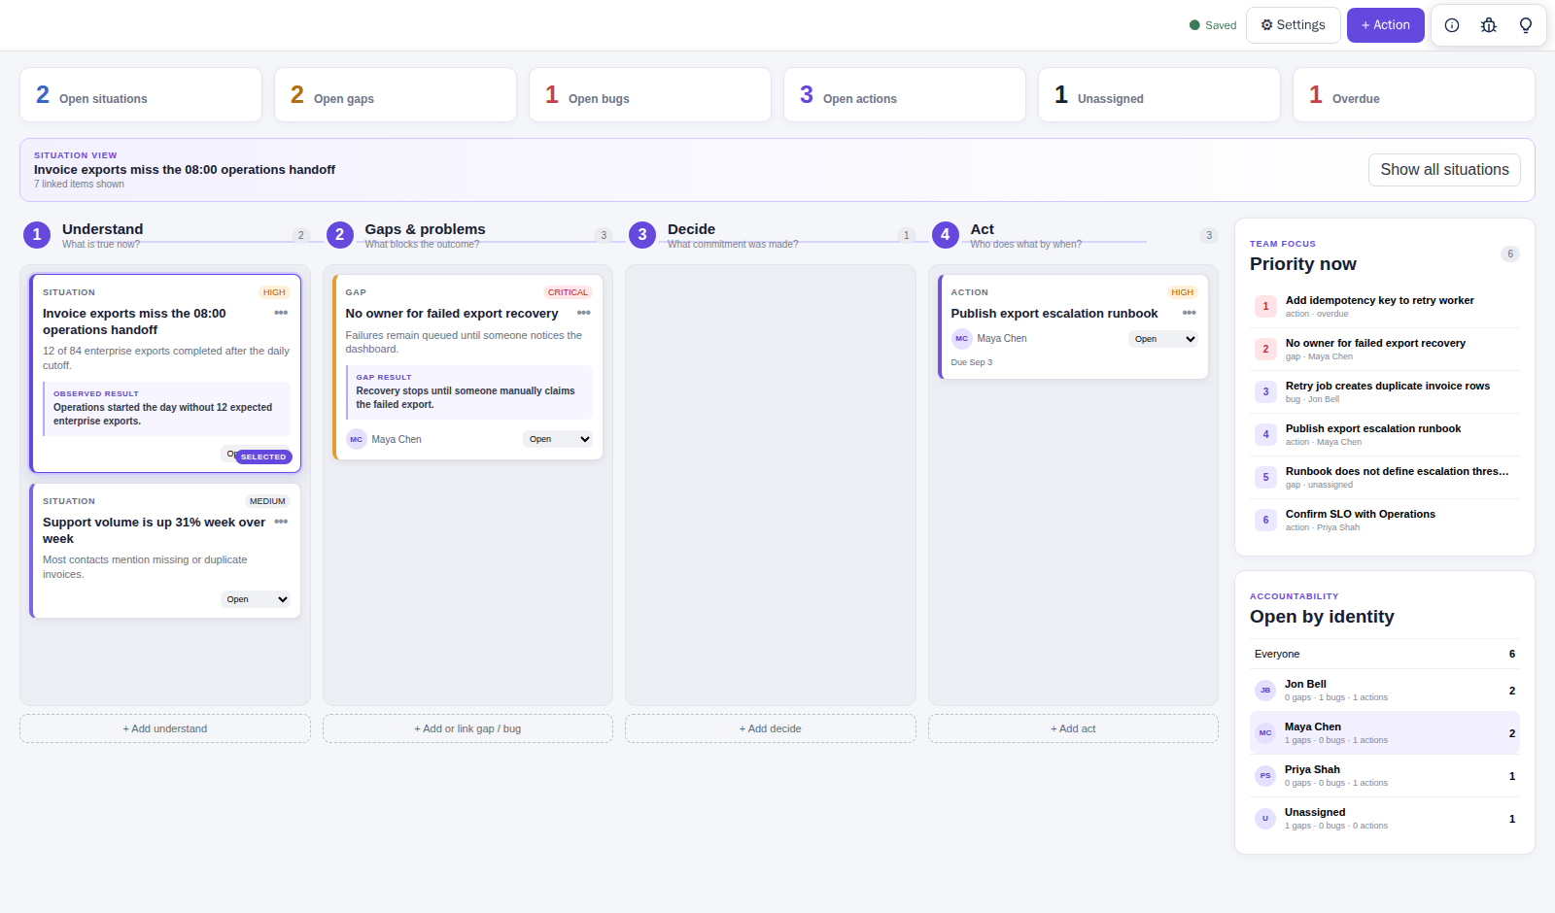The width and height of the screenshot is (1555, 913).
Task: Open more menu on Support volume card
Action: [x=281, y=522]
